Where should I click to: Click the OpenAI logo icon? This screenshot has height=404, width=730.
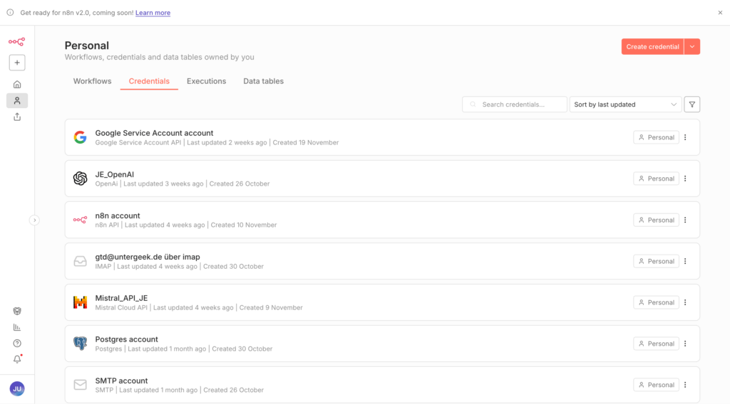click(80, 179)
